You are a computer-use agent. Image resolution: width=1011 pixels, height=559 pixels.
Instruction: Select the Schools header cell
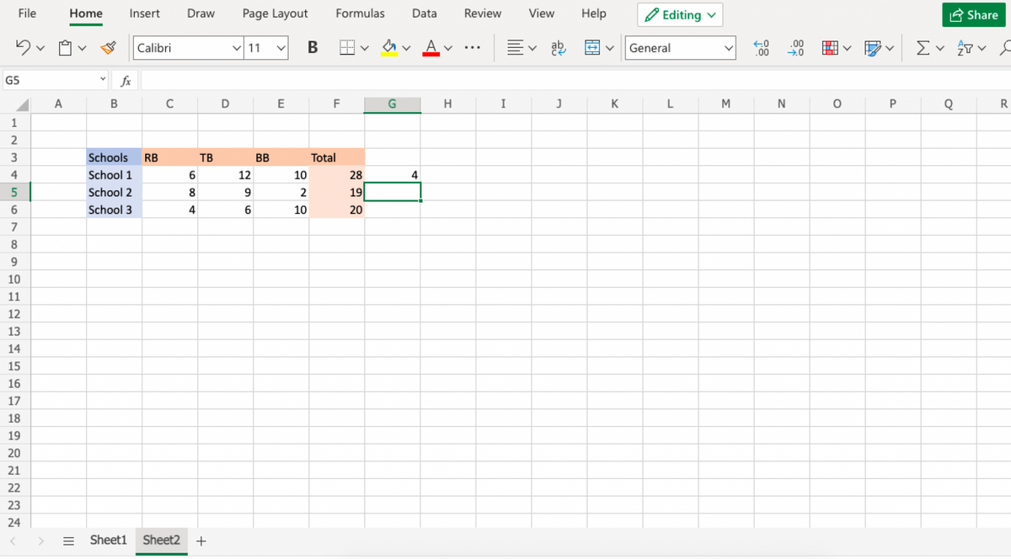pyautogui.click(x=114, y=157)
